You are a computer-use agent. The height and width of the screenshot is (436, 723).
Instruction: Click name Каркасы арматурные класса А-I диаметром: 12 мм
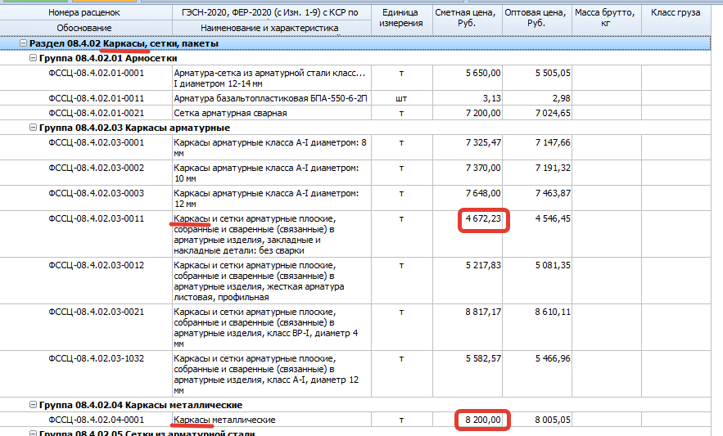pos(266,198)
